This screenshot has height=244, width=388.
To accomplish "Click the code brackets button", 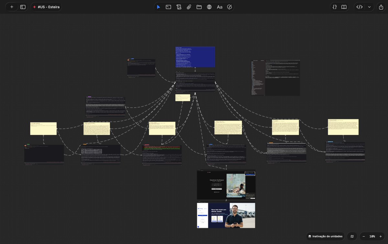I will coord(360,7).
